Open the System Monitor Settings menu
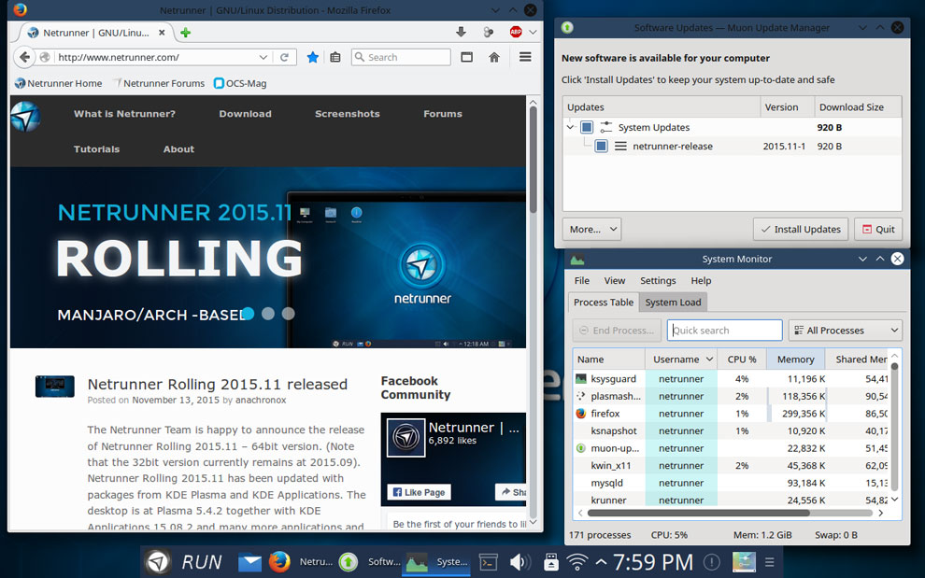 coord(658,281)
